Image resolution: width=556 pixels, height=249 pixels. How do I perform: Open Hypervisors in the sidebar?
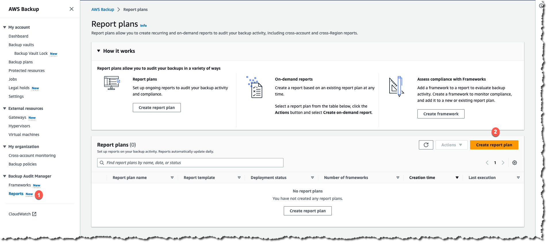pyautogui.click(x=19, y=126)
